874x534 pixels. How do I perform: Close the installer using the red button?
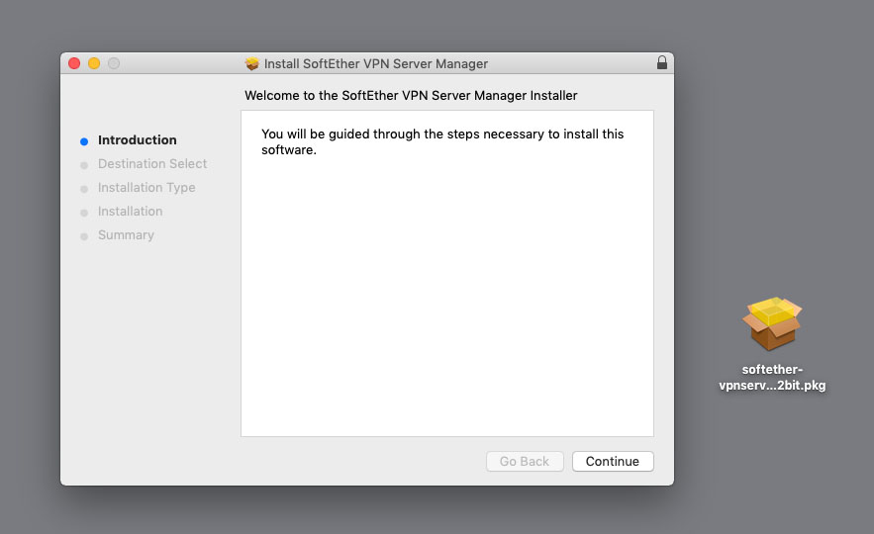pyautogui.click(x=74, y=63)
